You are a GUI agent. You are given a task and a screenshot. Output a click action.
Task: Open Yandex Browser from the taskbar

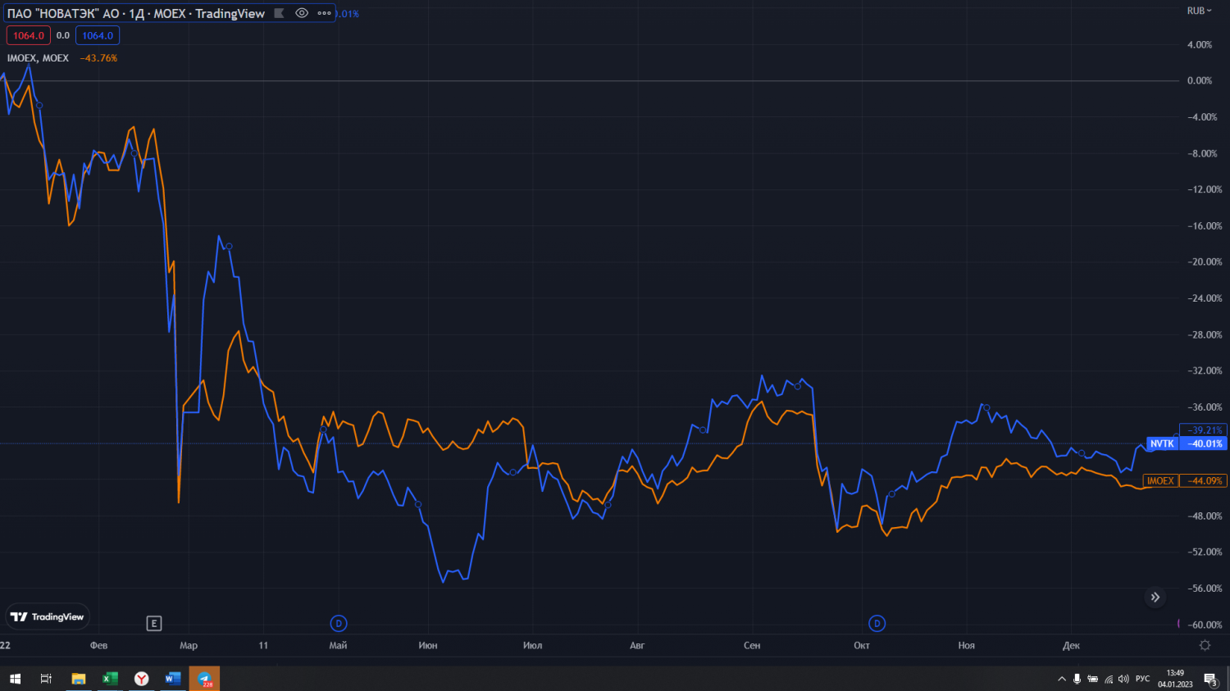click(141, 679)
